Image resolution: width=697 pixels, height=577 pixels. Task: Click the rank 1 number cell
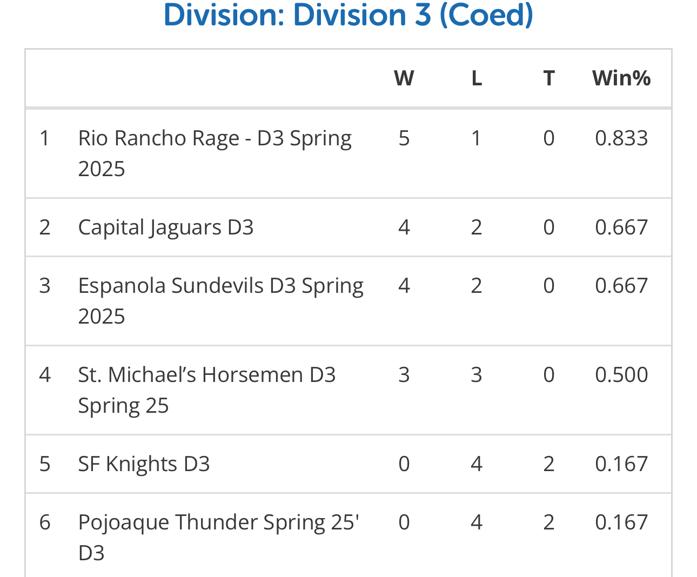point(45,138)
